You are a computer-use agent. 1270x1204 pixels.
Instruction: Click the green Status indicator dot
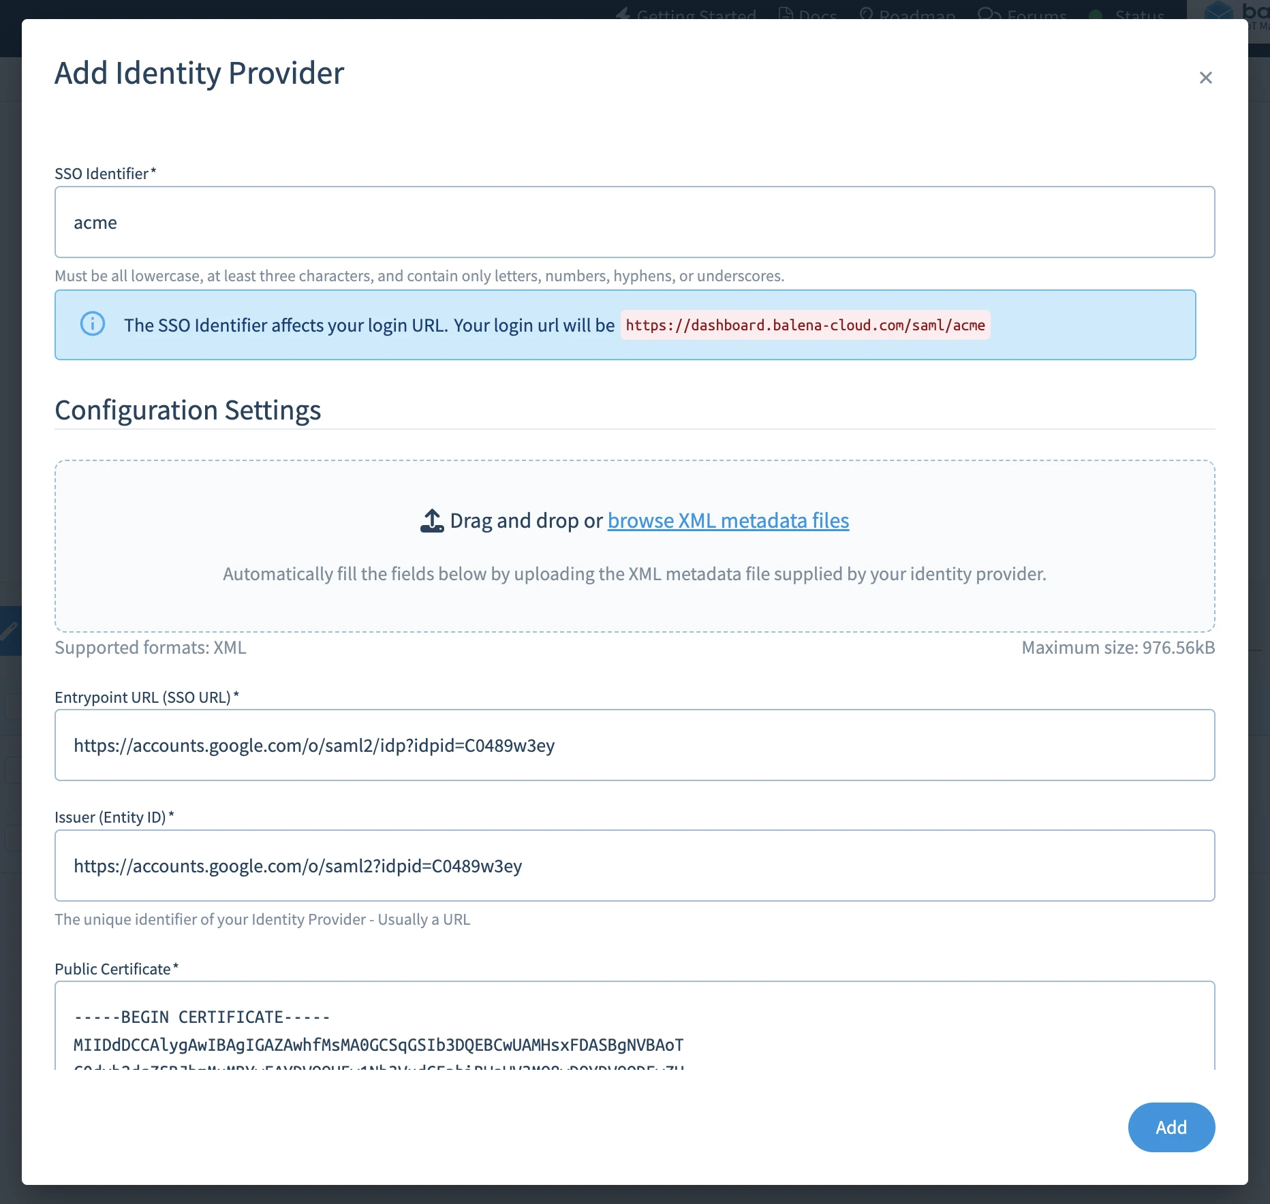(1094, 15)
